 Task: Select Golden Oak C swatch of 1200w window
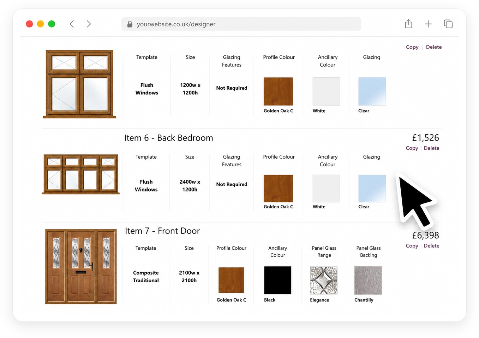[278, 91]
